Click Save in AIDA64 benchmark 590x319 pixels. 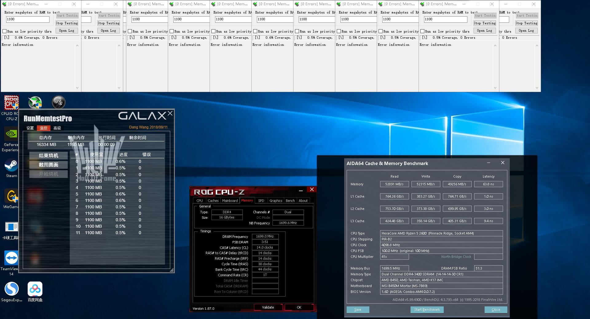(358, 309)
